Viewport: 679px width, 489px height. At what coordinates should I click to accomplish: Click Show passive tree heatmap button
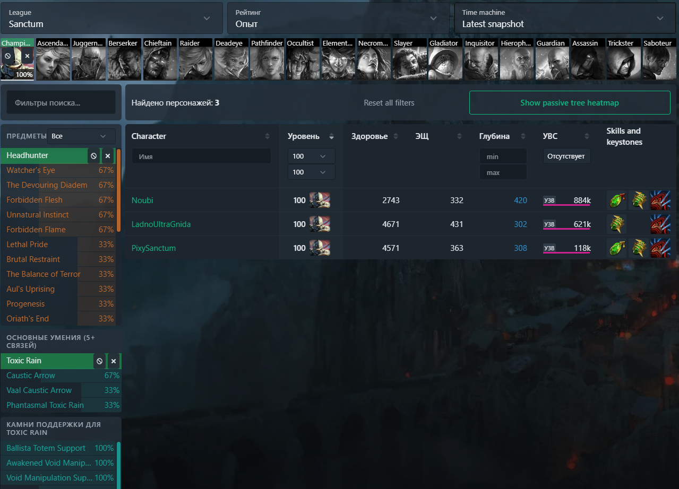[569, 103]
